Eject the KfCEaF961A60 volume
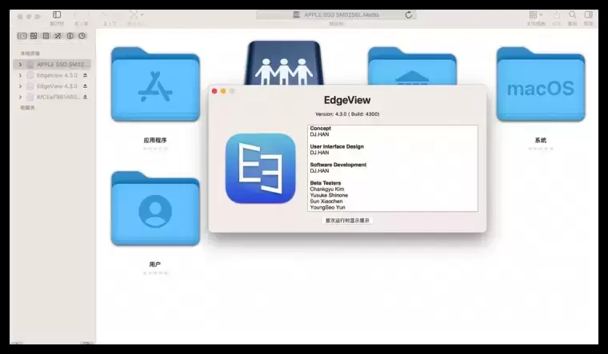Viewport: 608px width, 354px height. [85, 97]
